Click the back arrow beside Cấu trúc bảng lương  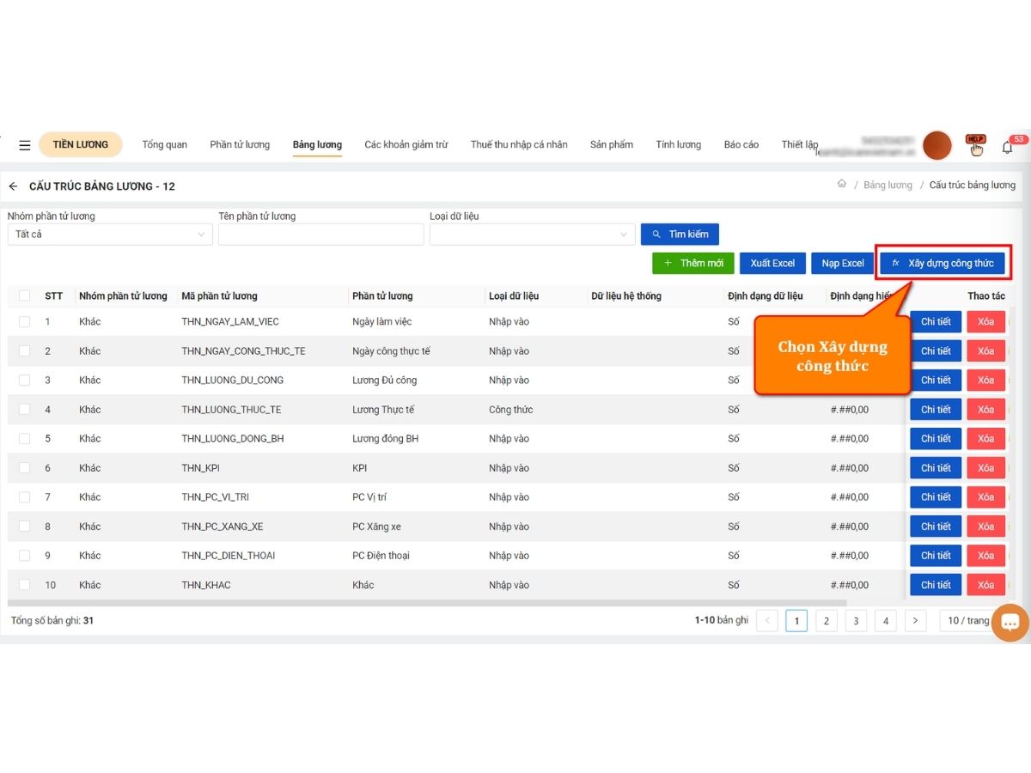coord(14,186)
